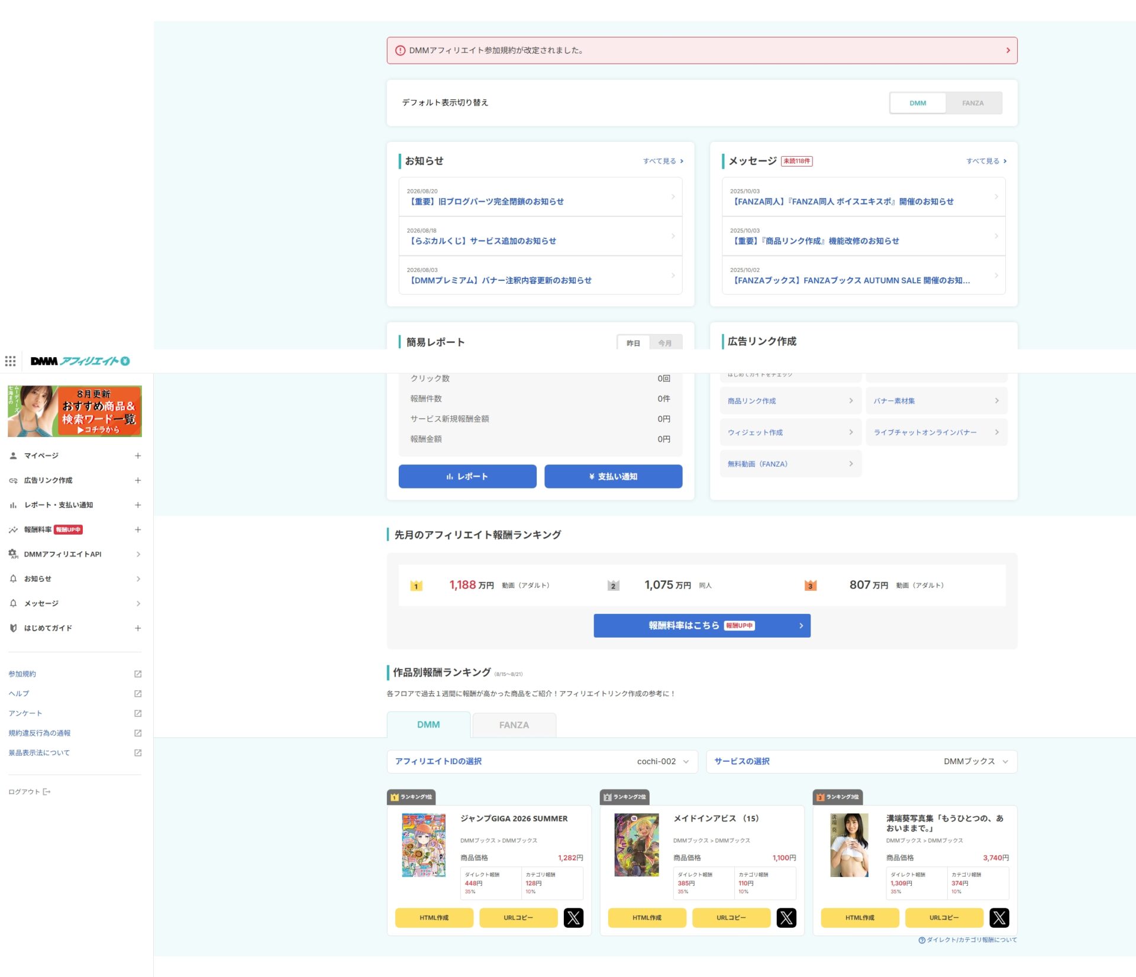Open the アフィリエイトIDの選択 dropdown
Viewport: 1136px width, 977px height.
click(x=543, y=762)
